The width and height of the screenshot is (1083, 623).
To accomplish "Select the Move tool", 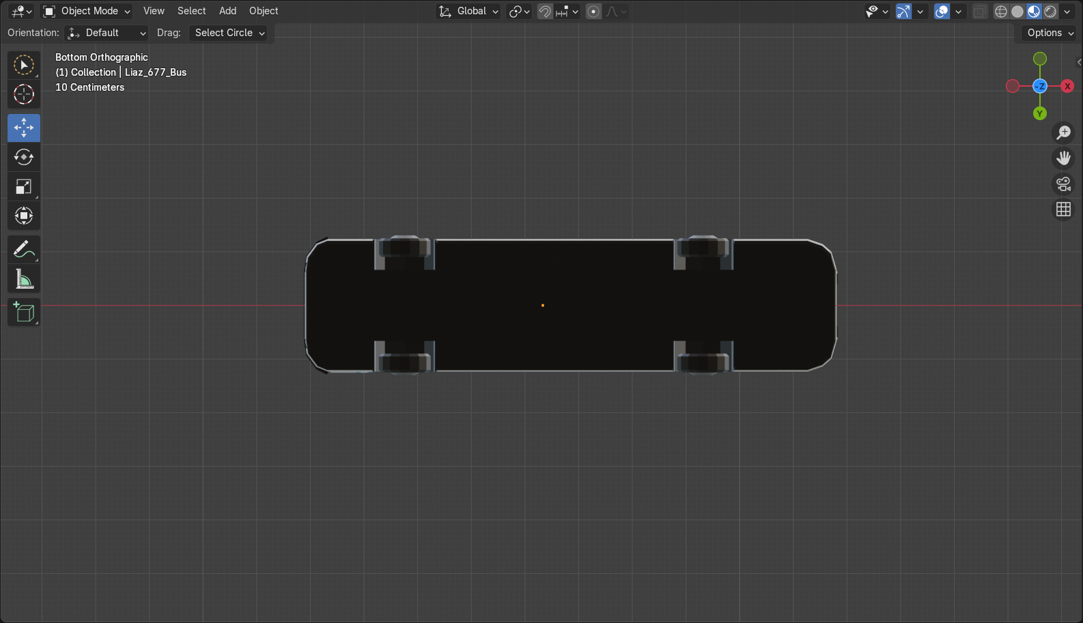I will pos(24,128).
